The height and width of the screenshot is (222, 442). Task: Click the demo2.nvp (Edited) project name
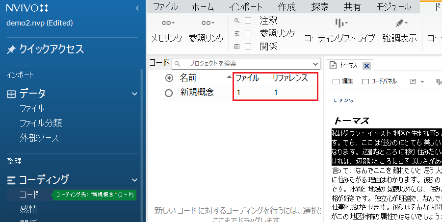[x=40, y=23]
